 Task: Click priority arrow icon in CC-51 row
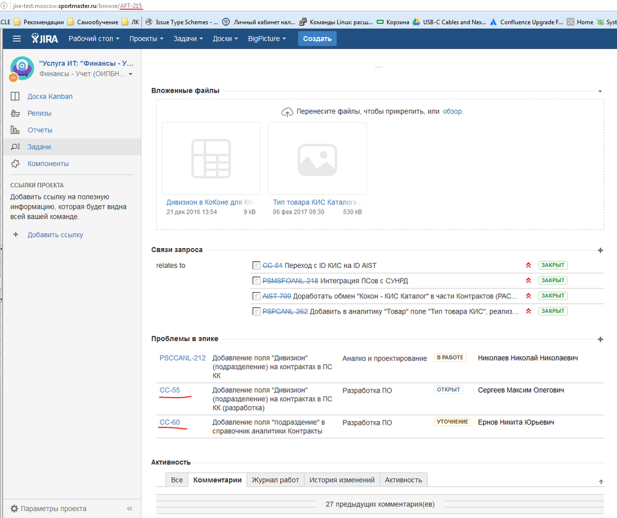coord(529,265)
